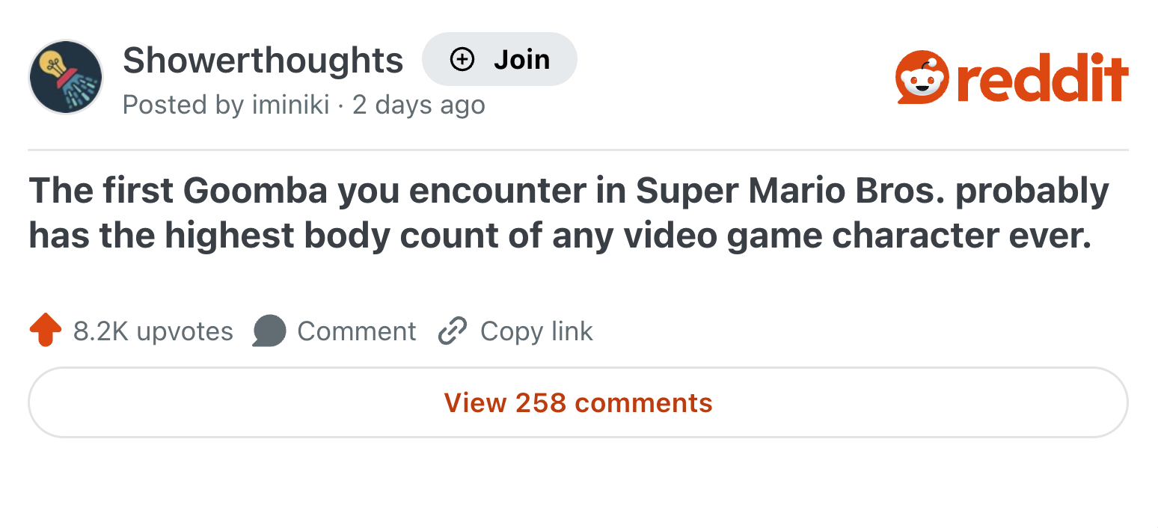Upvote the post with the orange arrow
The height and width of the screenshot is (528, 1158).
click(x=45, y=330)
